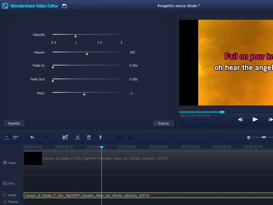Click the Video track label
Screen dimensions: 273x205
tap(12, 163)
